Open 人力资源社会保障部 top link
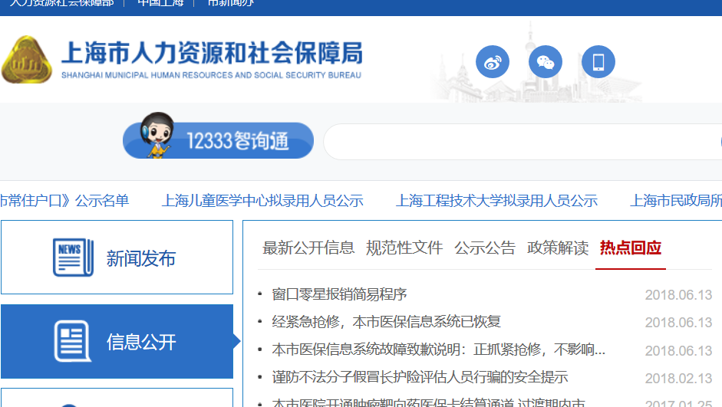This screenshot has height=407, width=722. pyautogui.click(x=61, y=3)
